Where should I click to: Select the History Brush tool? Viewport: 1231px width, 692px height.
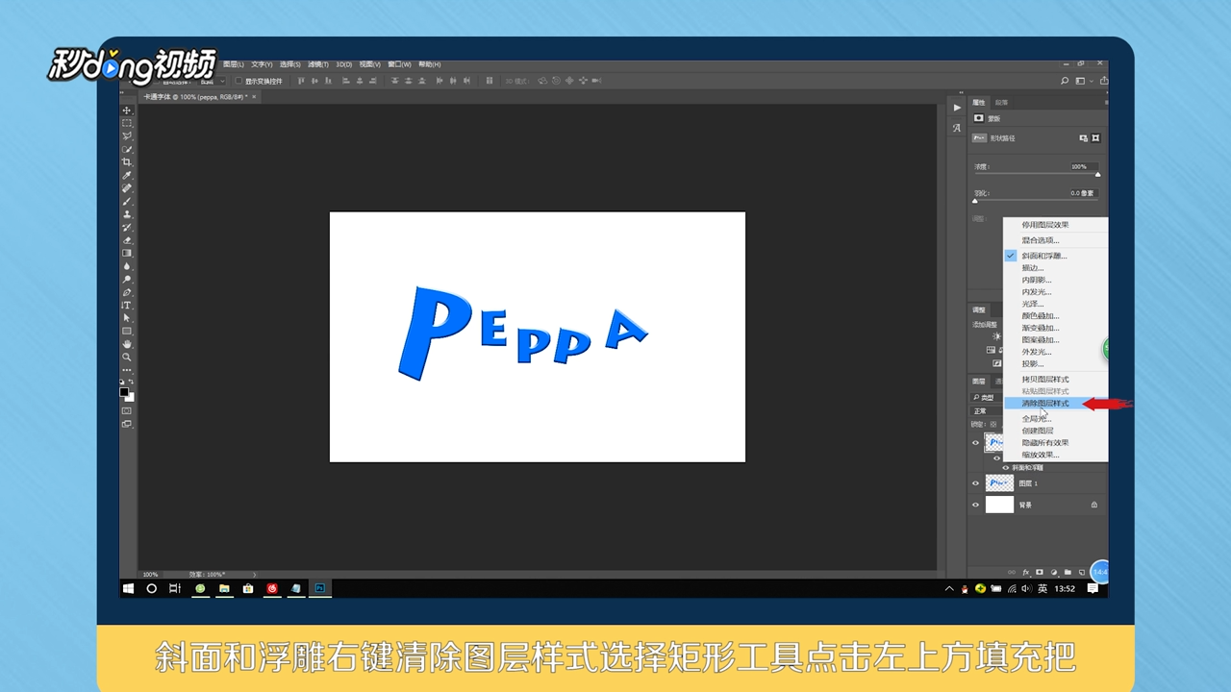127,227
